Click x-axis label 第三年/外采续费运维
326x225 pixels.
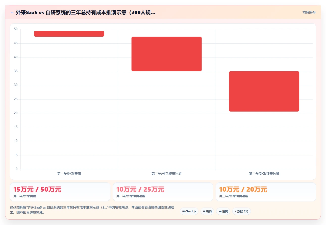(x=264, y=174)
